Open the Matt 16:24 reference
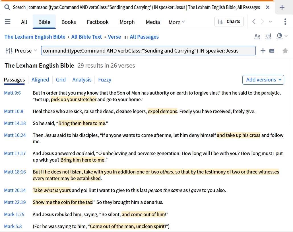Image resolution: width=293 pixels, height=232 pixels. click(15, 135)
